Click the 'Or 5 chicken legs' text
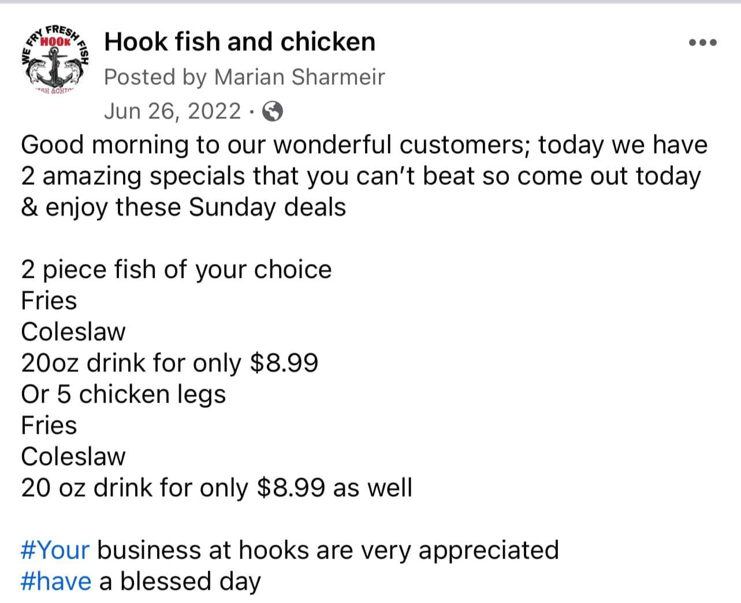 pos(123,394)
